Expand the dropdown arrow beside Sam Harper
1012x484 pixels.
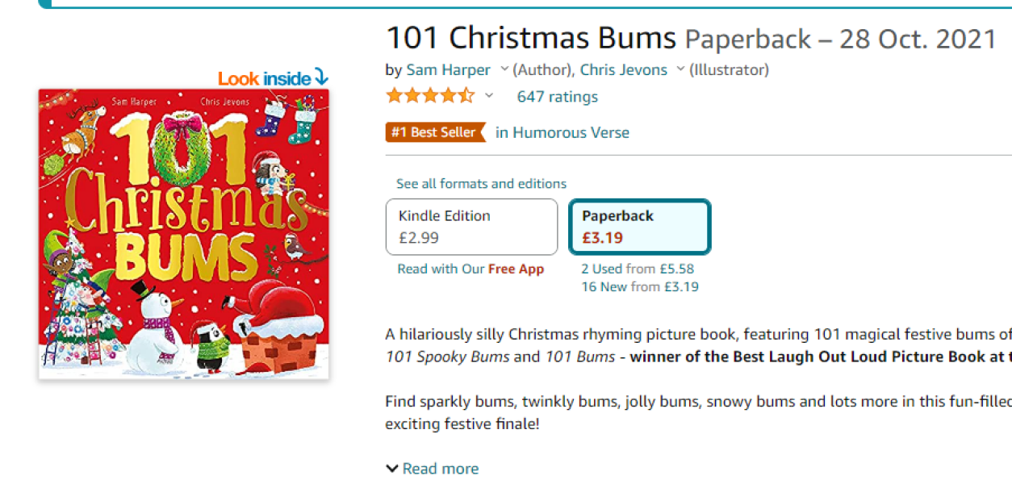point(504,70)
